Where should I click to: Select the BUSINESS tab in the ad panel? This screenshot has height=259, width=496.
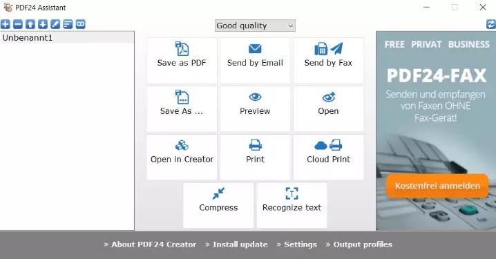point(469,44)
